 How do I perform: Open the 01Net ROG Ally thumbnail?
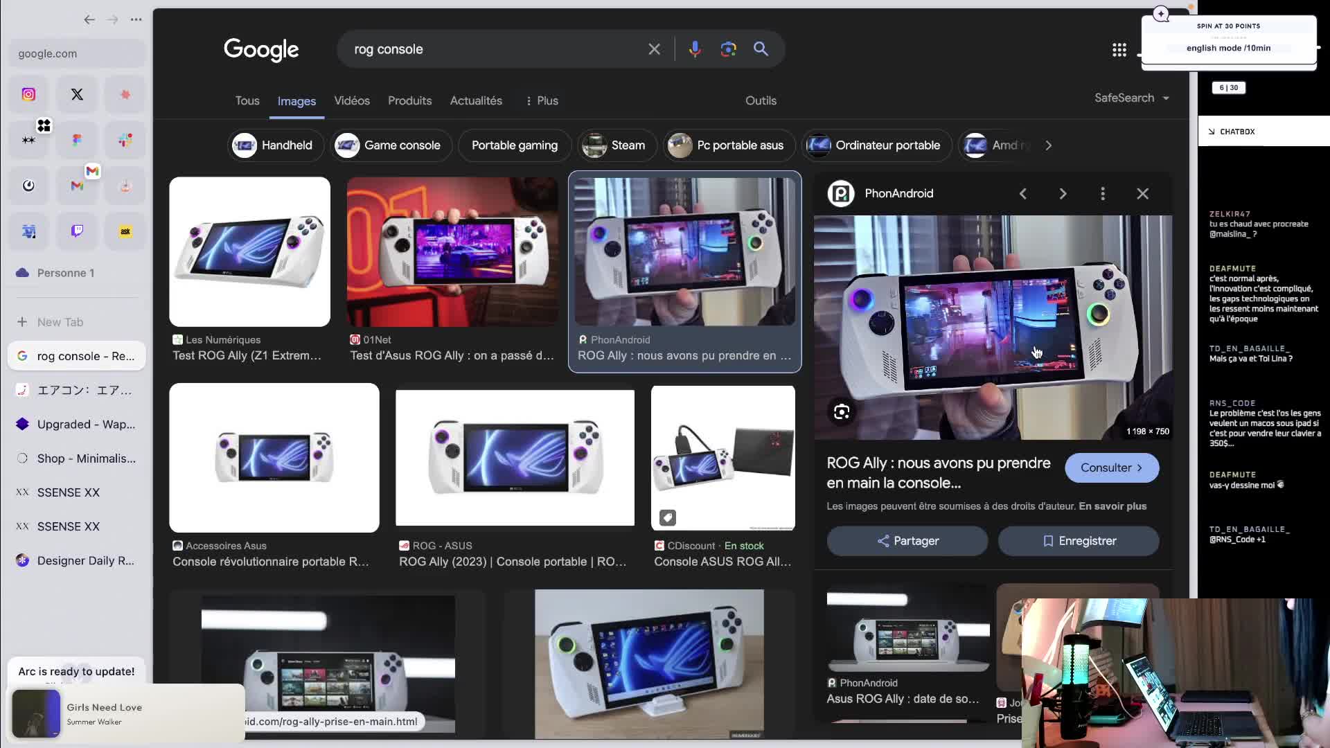coord(452,252)
